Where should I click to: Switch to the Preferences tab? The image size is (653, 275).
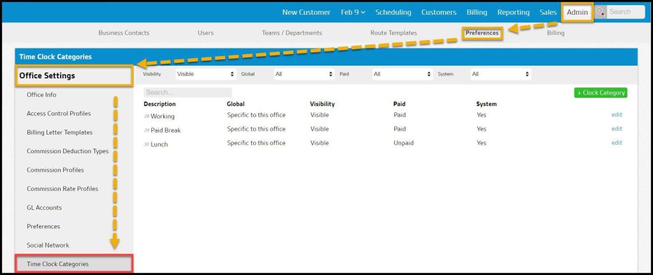482,33
